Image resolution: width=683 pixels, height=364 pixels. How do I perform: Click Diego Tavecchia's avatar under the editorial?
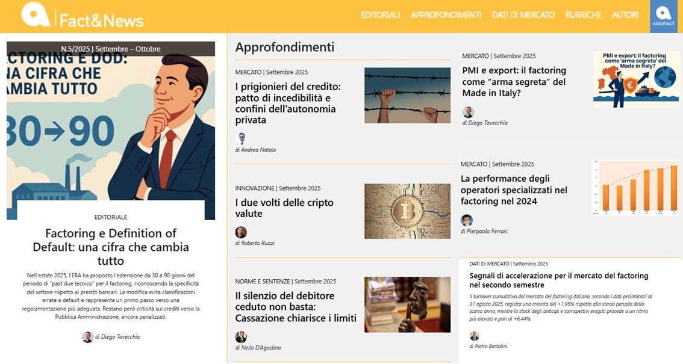[x=87, y=337]
